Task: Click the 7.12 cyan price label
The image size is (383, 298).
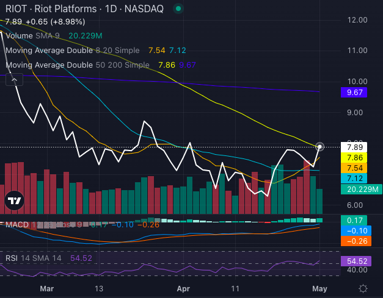Action: point(354,179)
